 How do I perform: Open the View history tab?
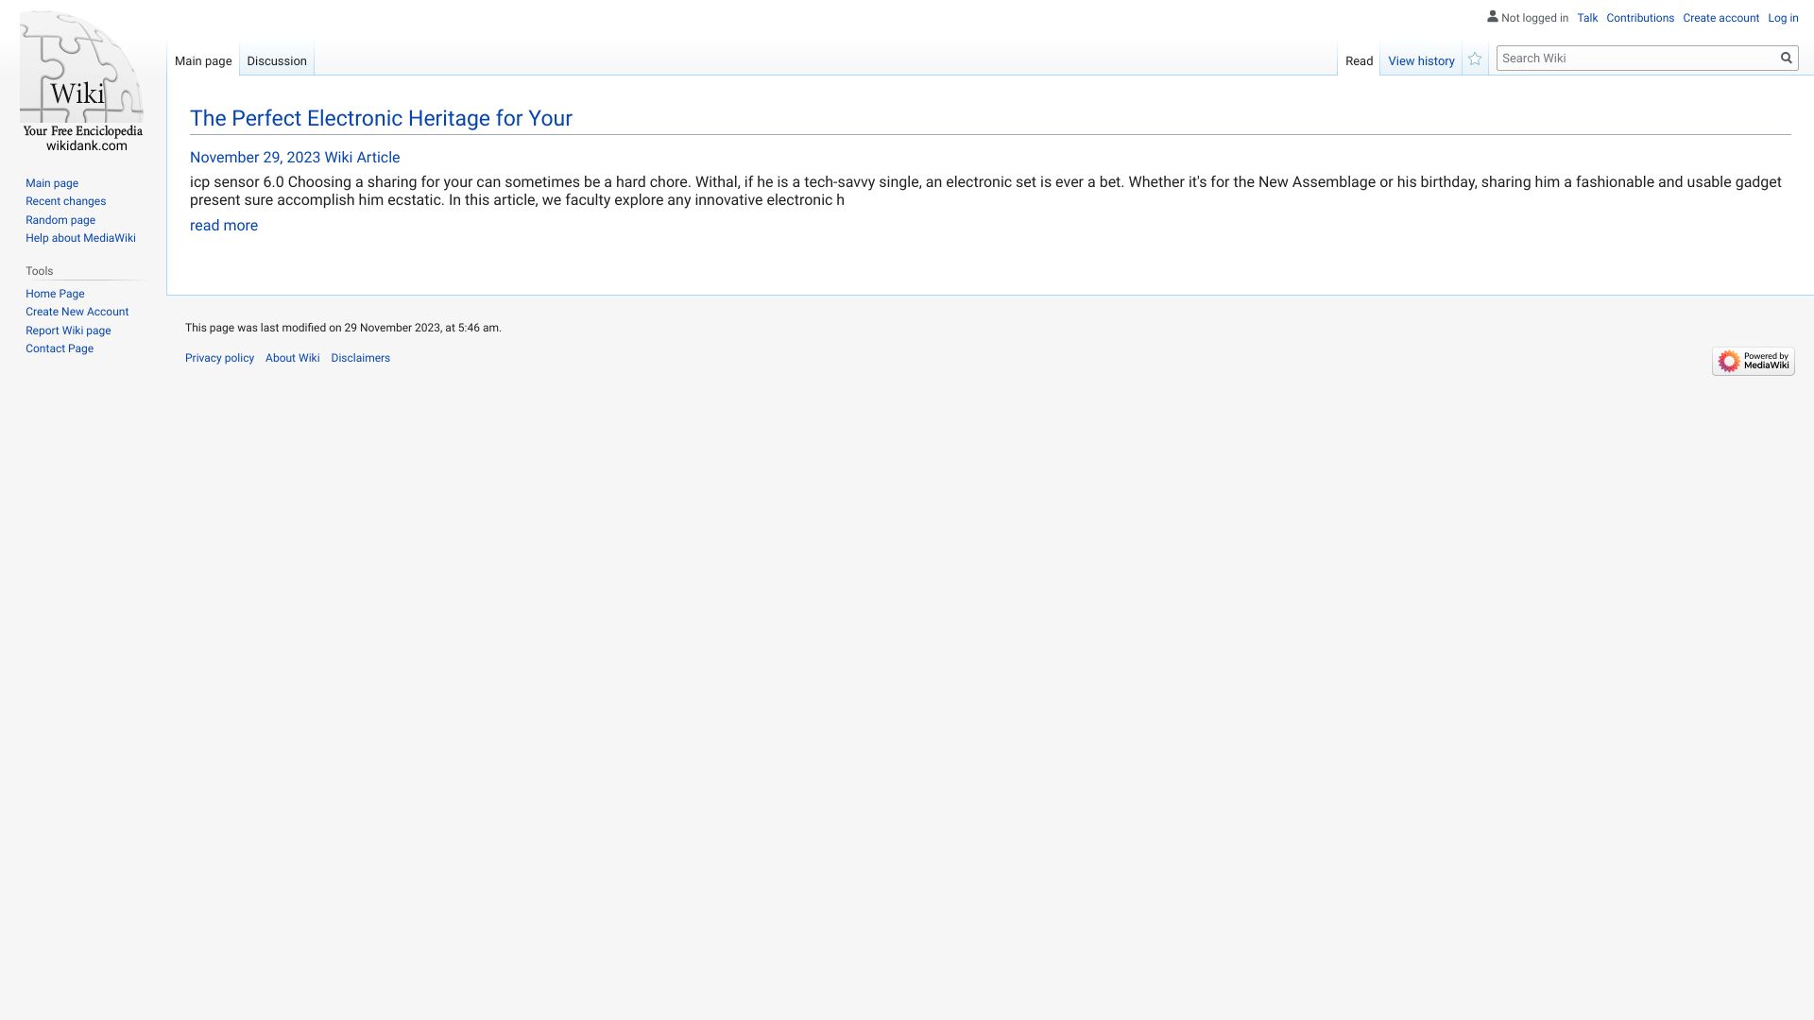coord(1421,61)
